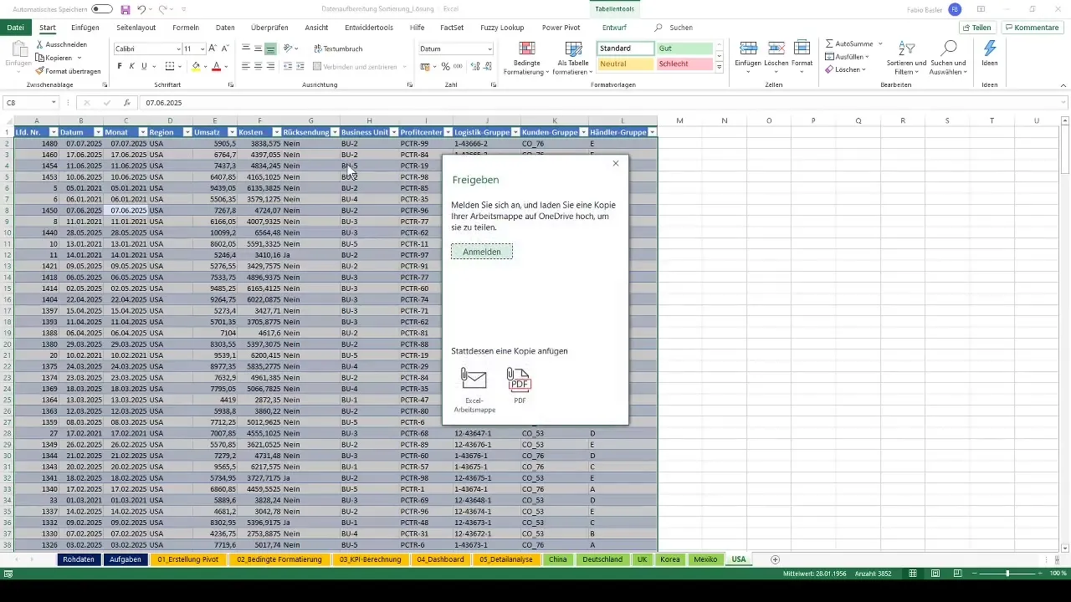
Task: Click Anmelden in Freigeben dialog
Action: coord(482,252)
